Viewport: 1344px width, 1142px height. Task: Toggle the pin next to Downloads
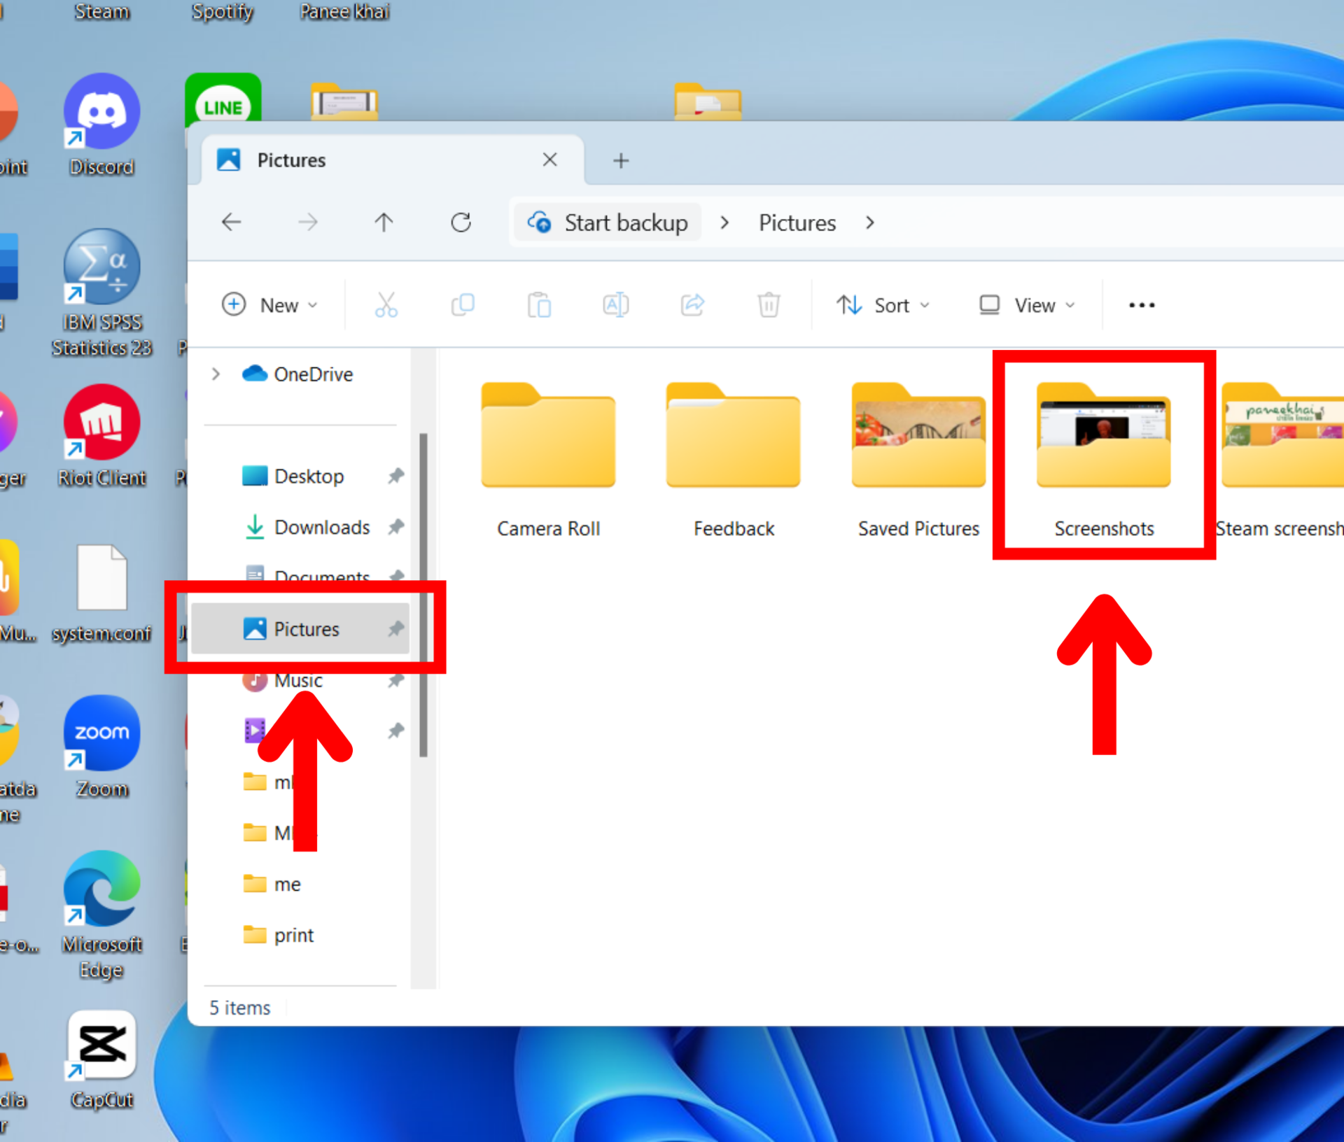[x=396, y=526]
